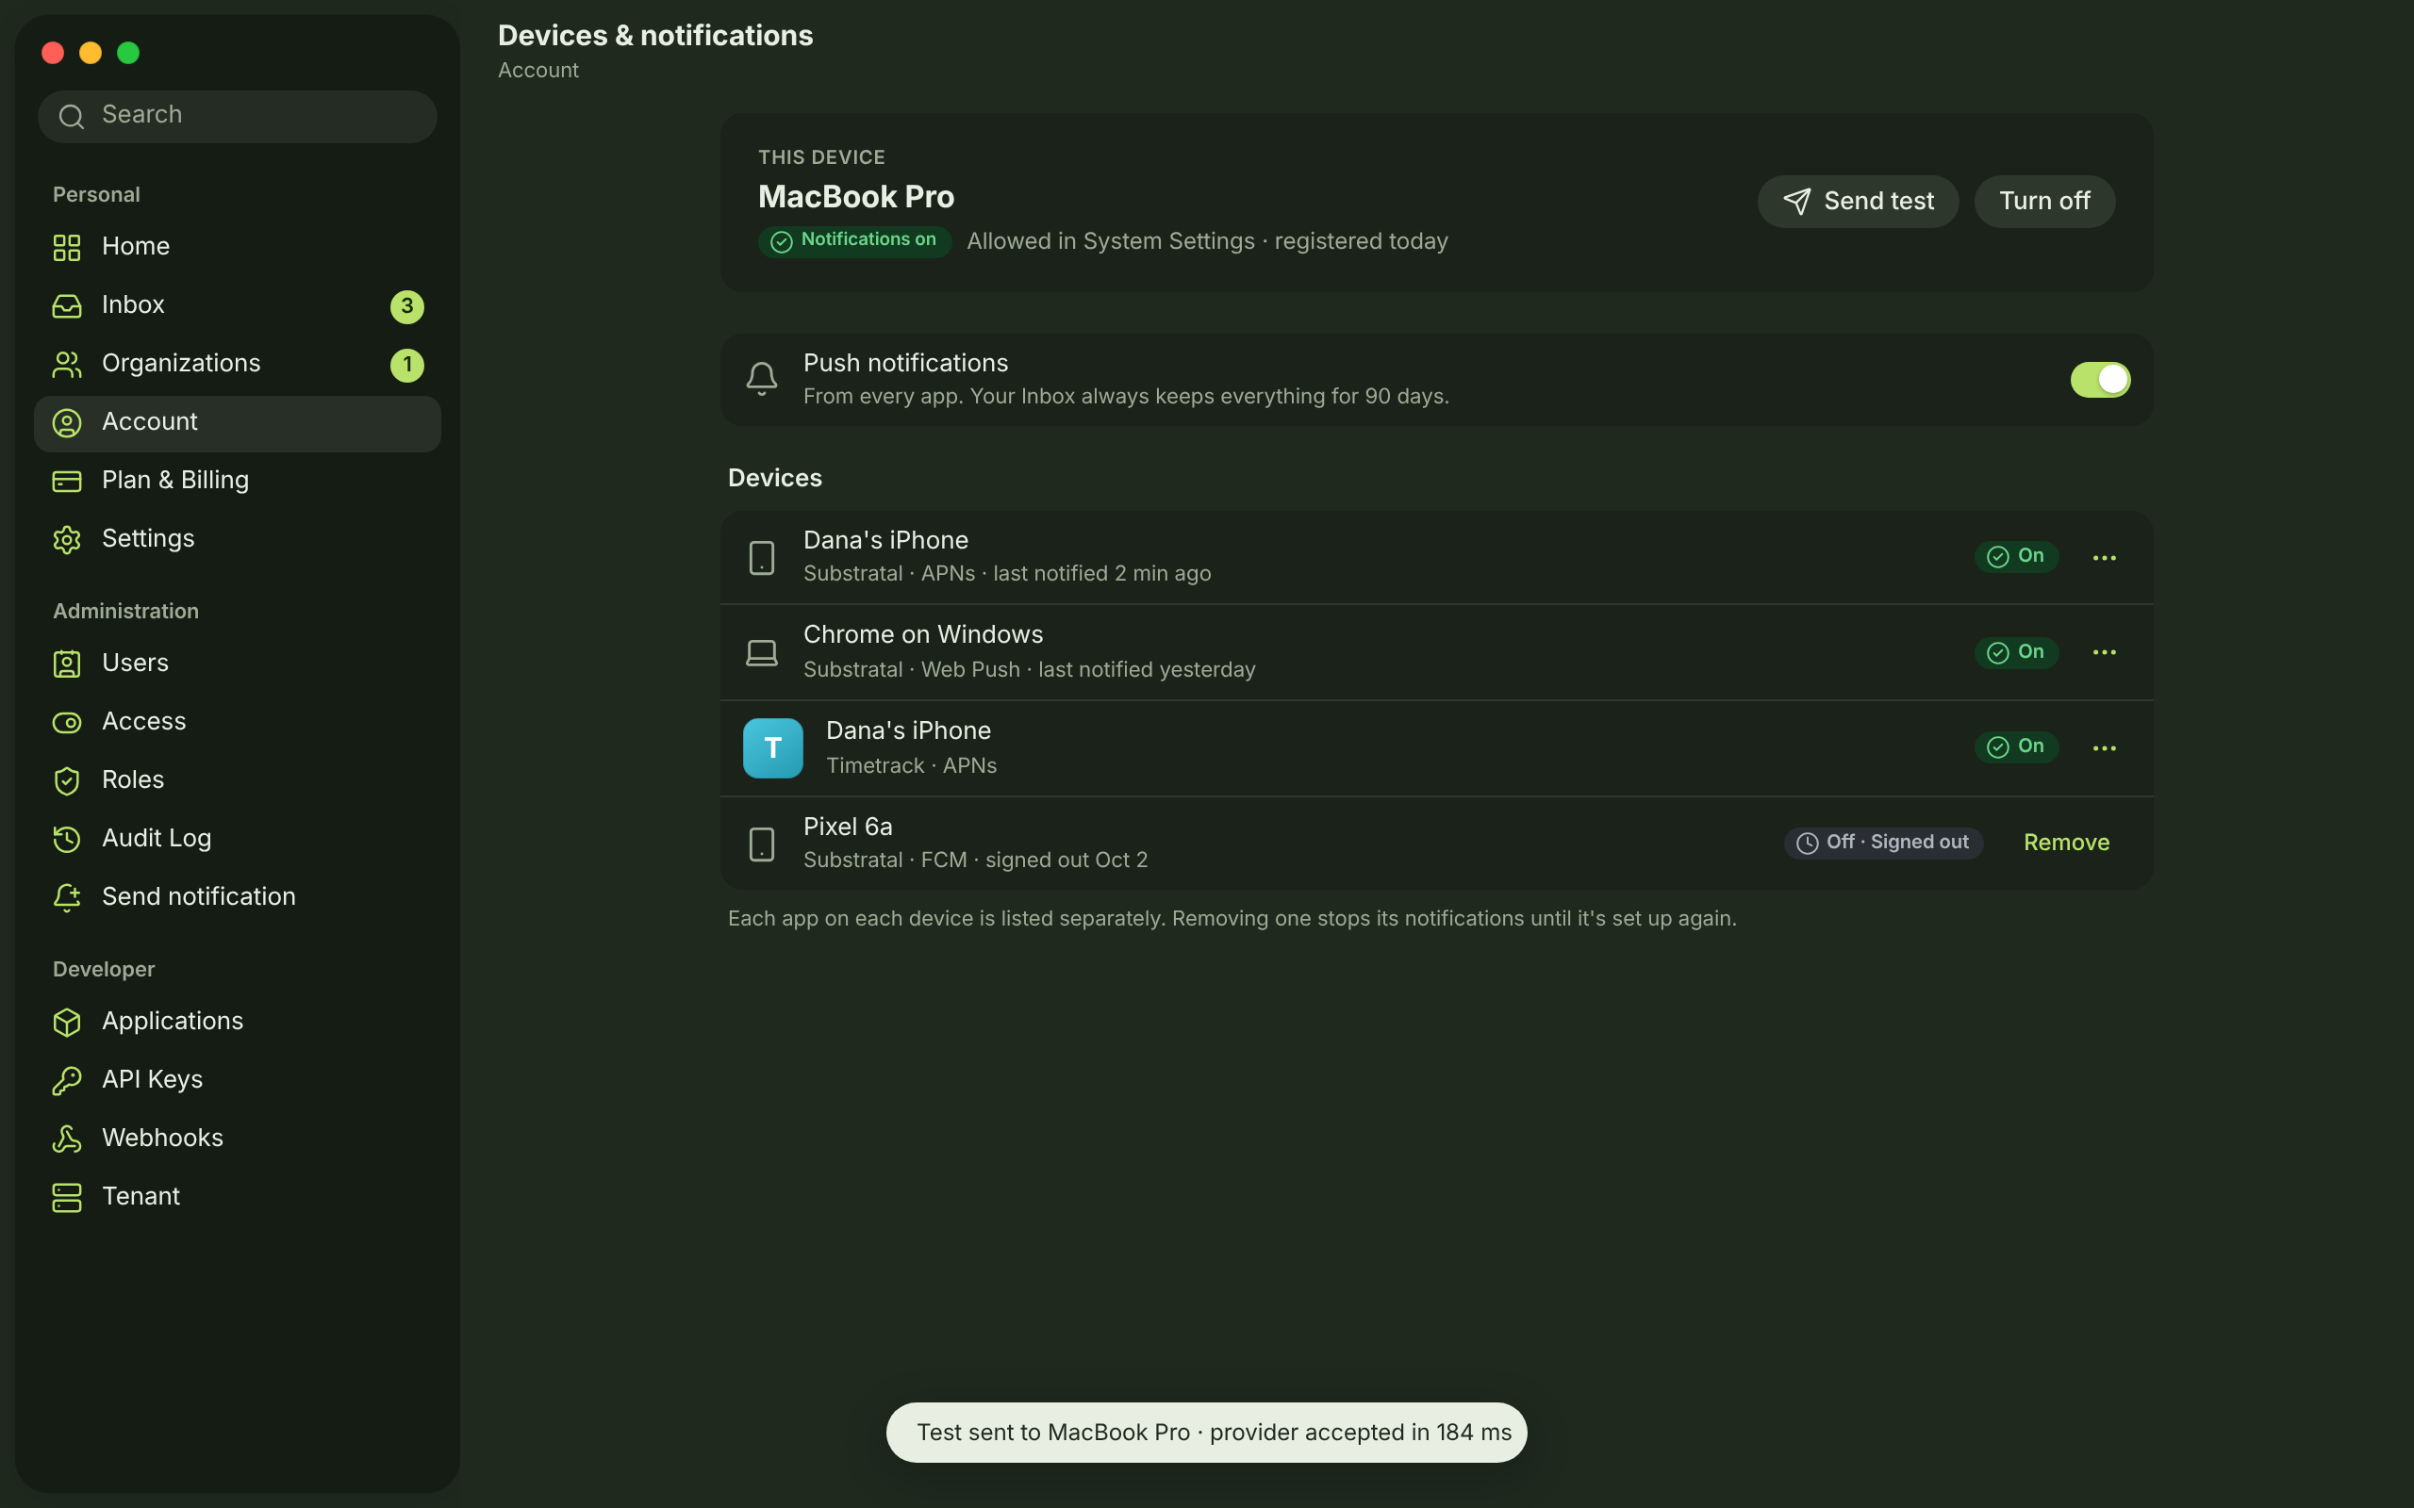Click the MacBook Pro device heading
The height and width of the screenshot is (1508, 2414).
click(x=856, y=198)
